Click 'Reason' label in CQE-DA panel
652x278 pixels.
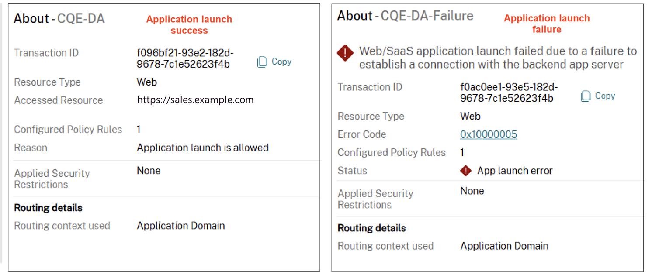(x=31, y=148)
